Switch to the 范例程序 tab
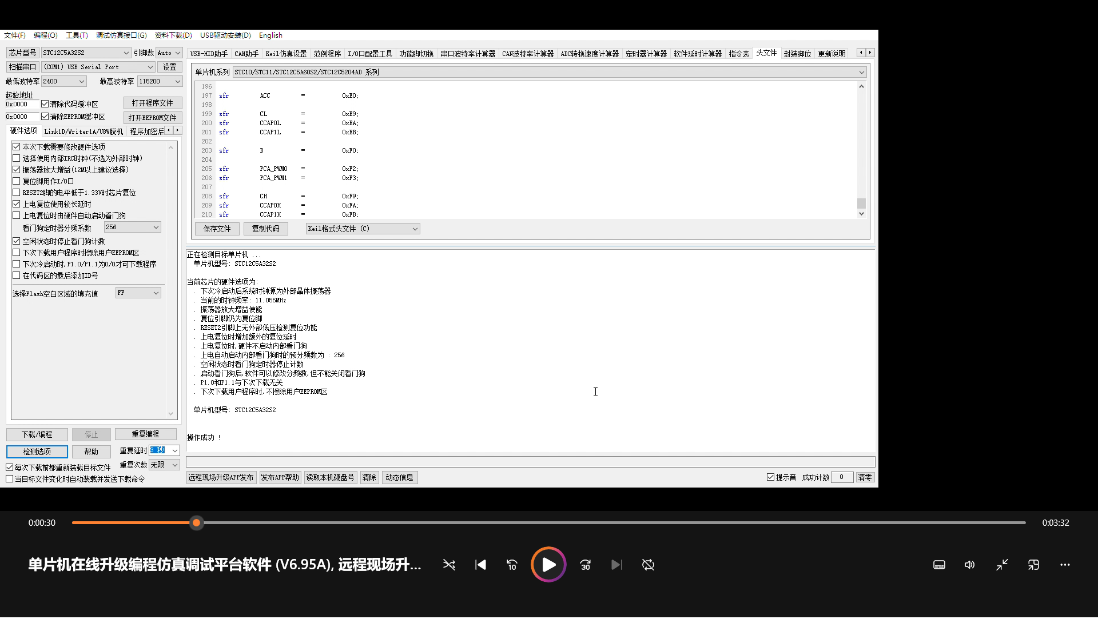This screenshot has height=623, width=1098. tap(327, 54)
